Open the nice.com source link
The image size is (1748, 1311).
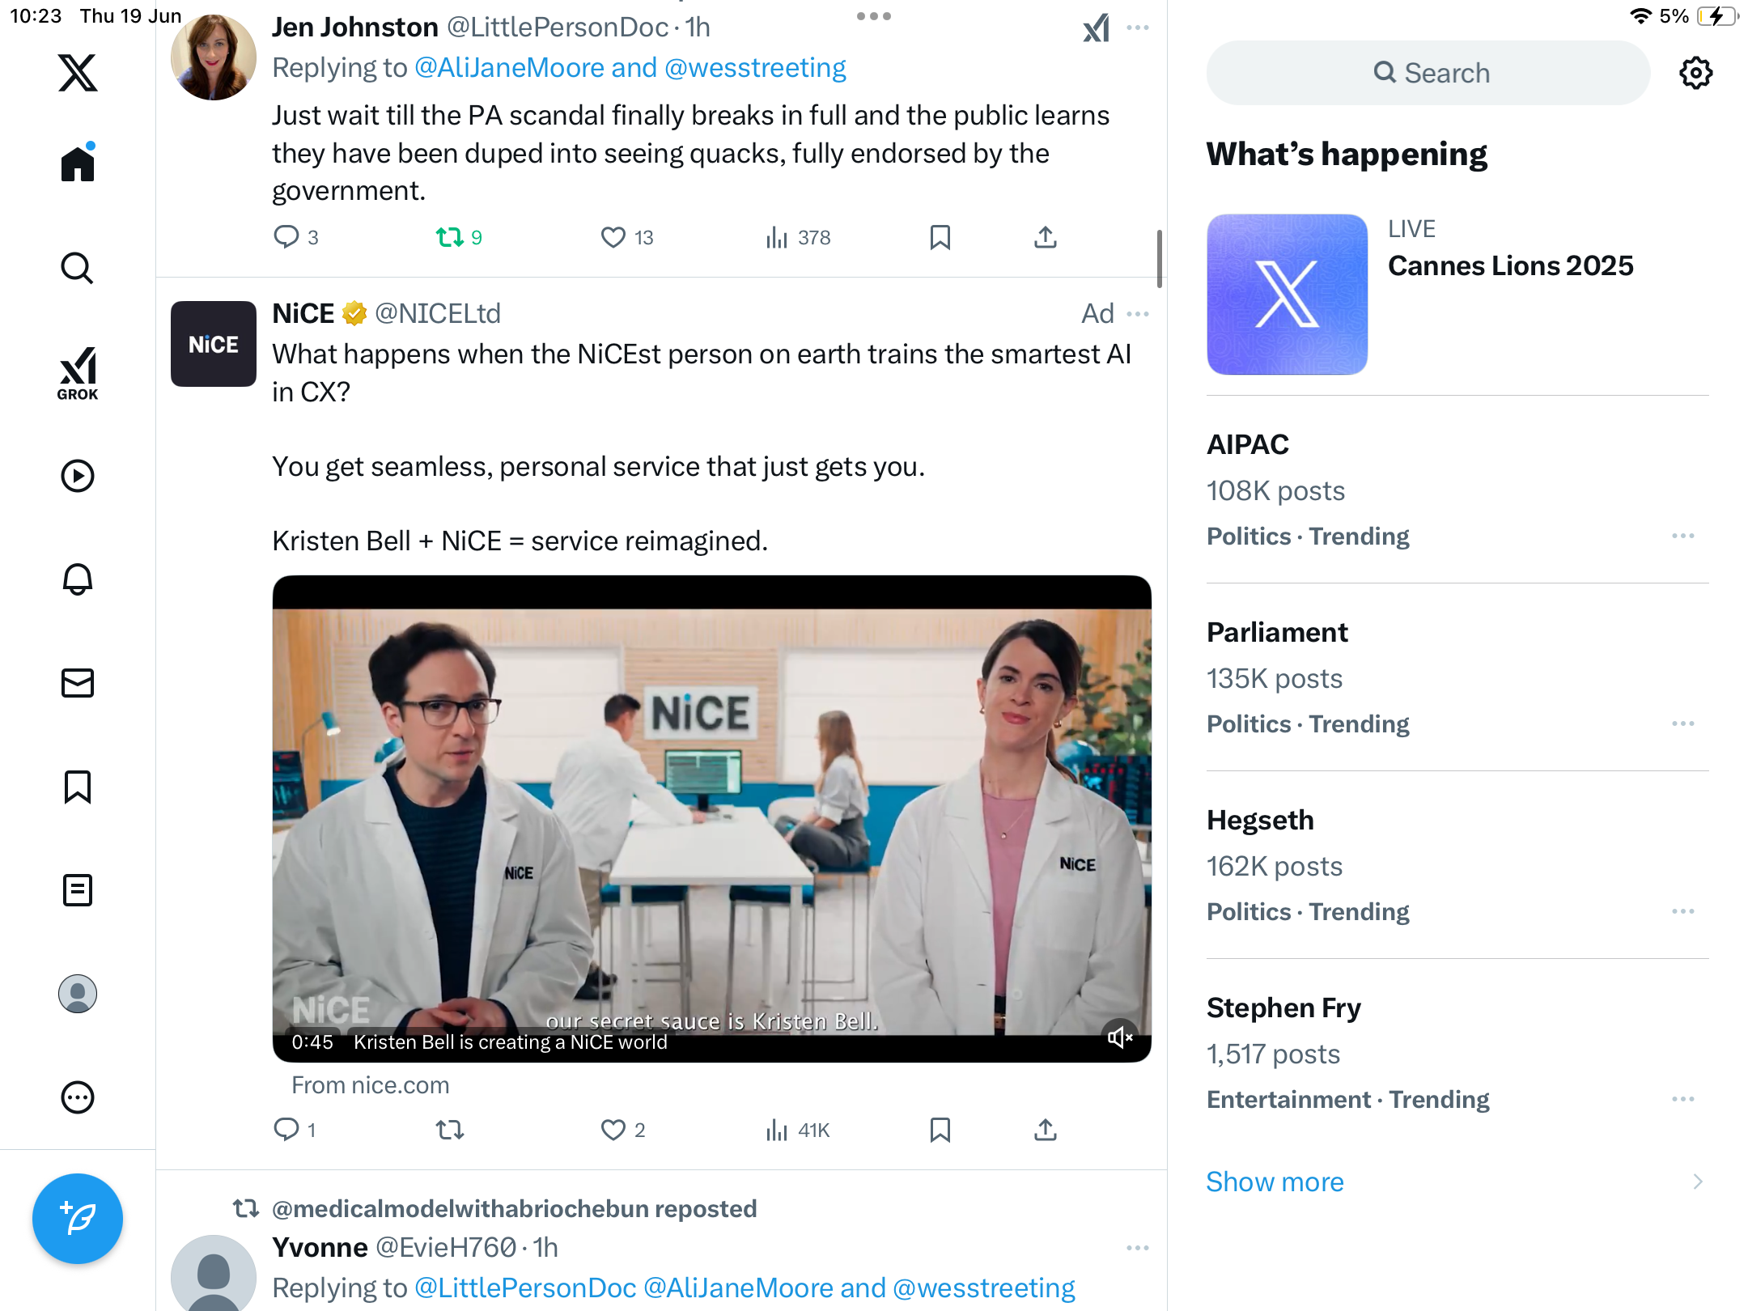click(x=370, y=1085)
